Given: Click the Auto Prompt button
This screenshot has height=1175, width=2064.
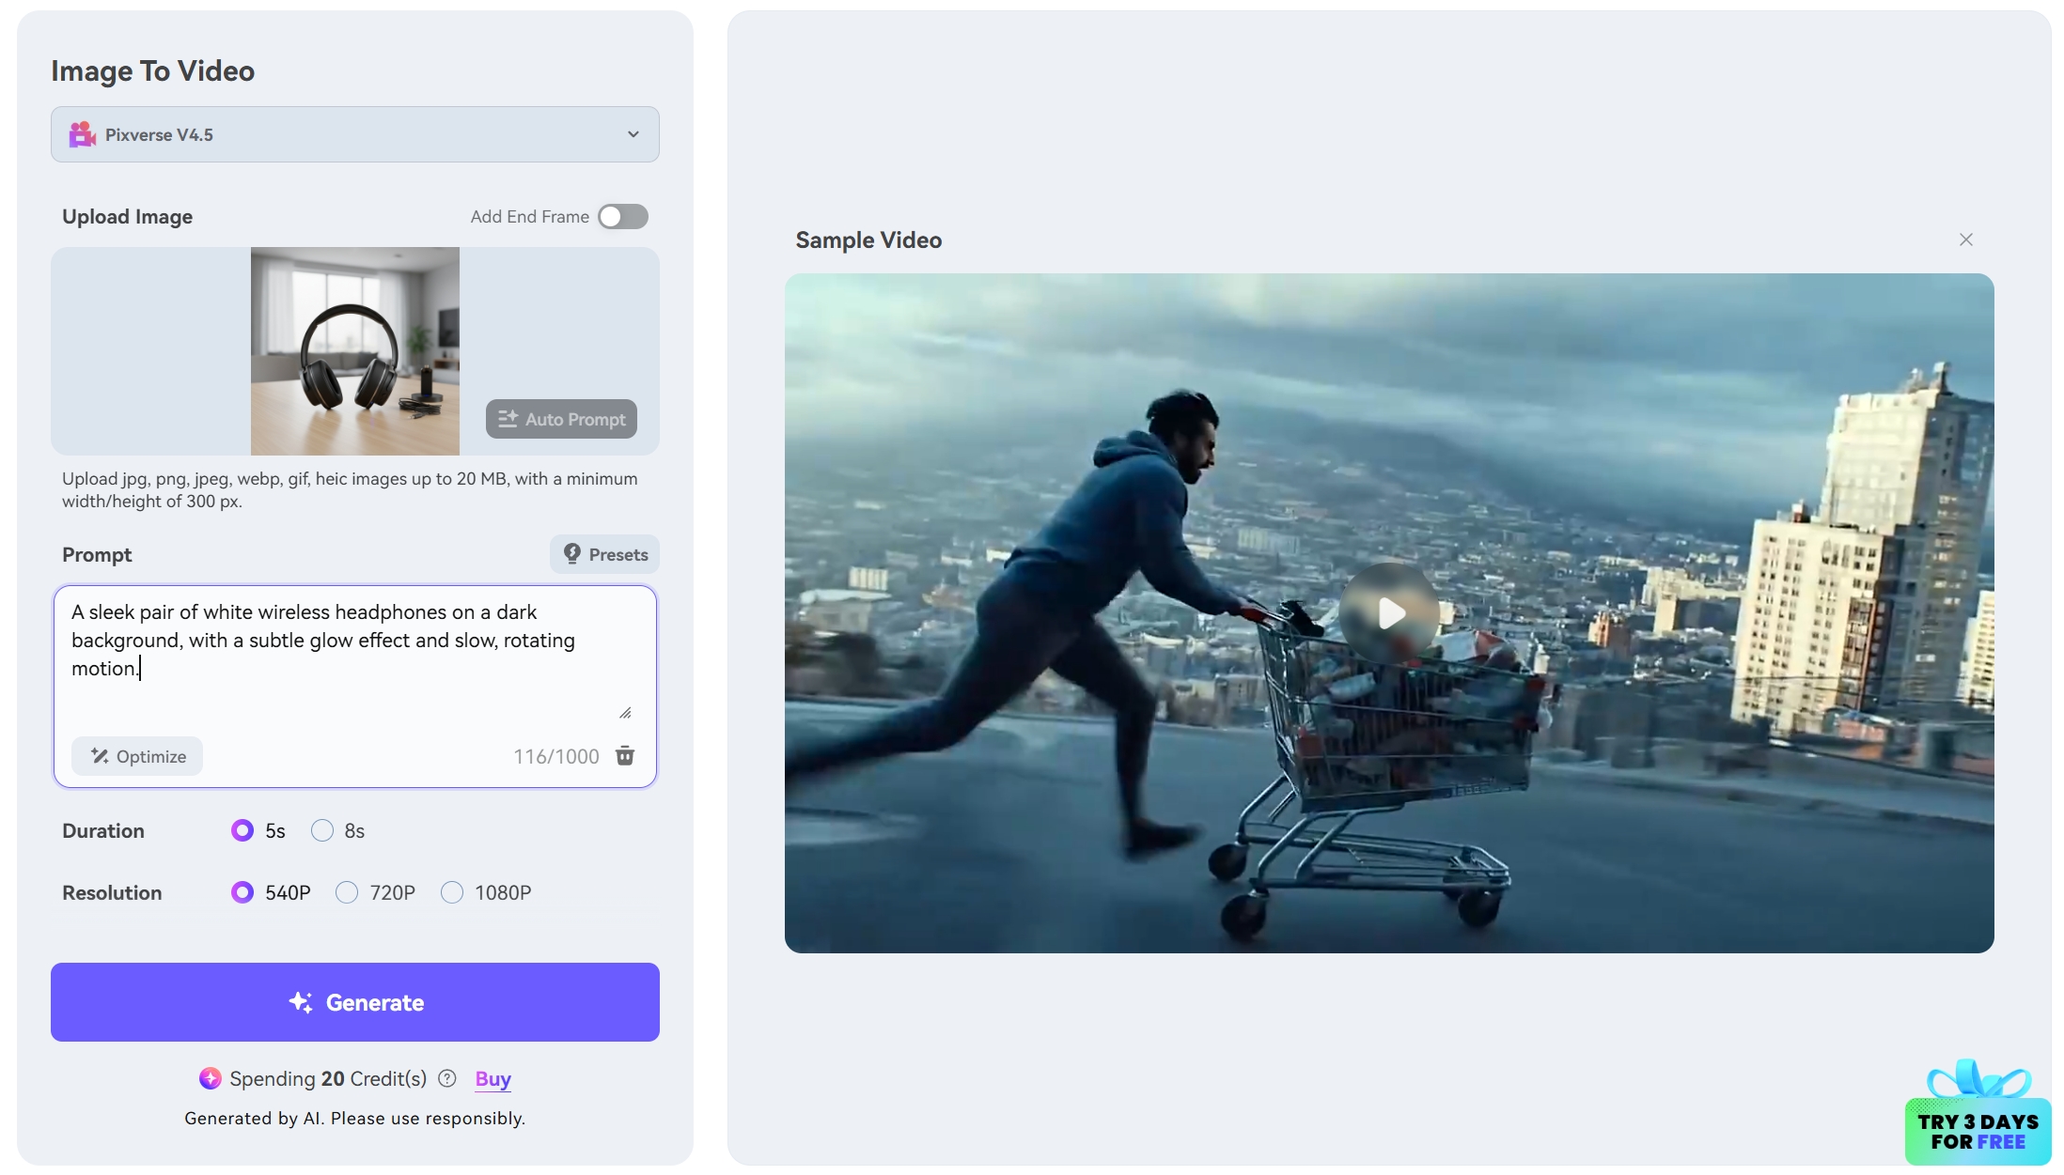Looking at the screenshot, I should click(x=561, y=419).
